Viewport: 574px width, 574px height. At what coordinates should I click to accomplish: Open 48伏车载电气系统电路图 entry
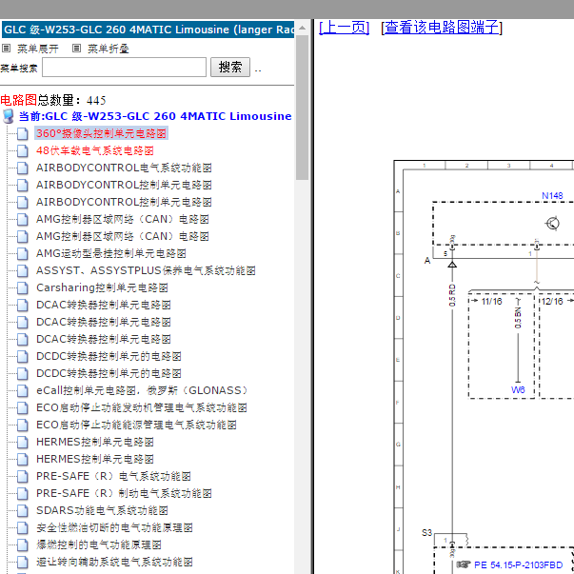pos(95,150)
